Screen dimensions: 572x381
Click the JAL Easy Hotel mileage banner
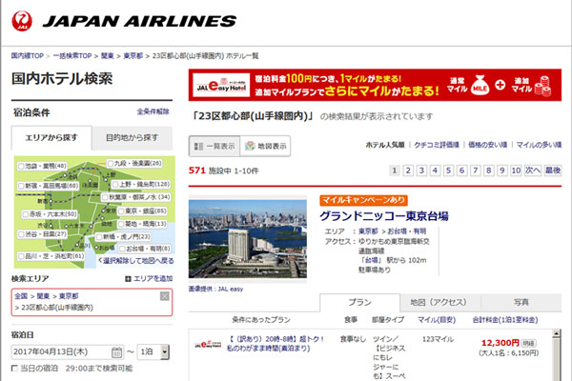coord(375,85)
